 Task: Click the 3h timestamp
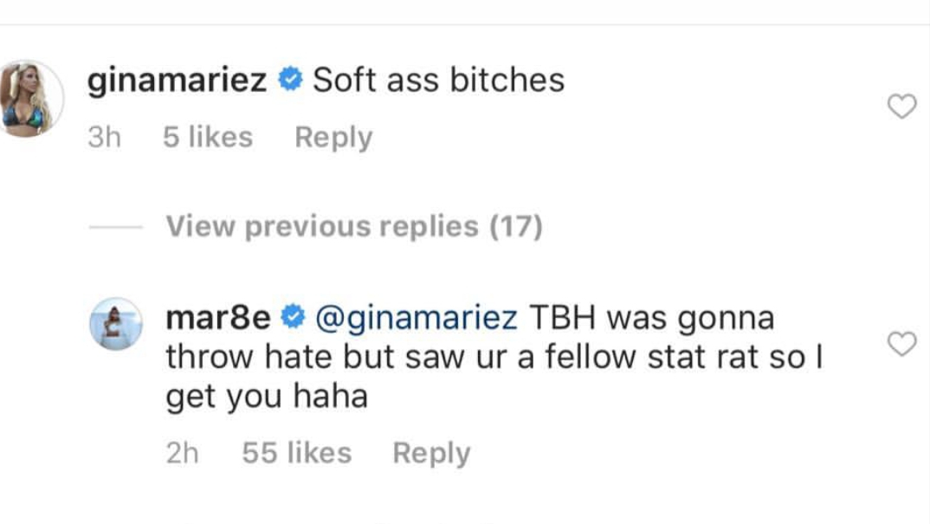105,137
